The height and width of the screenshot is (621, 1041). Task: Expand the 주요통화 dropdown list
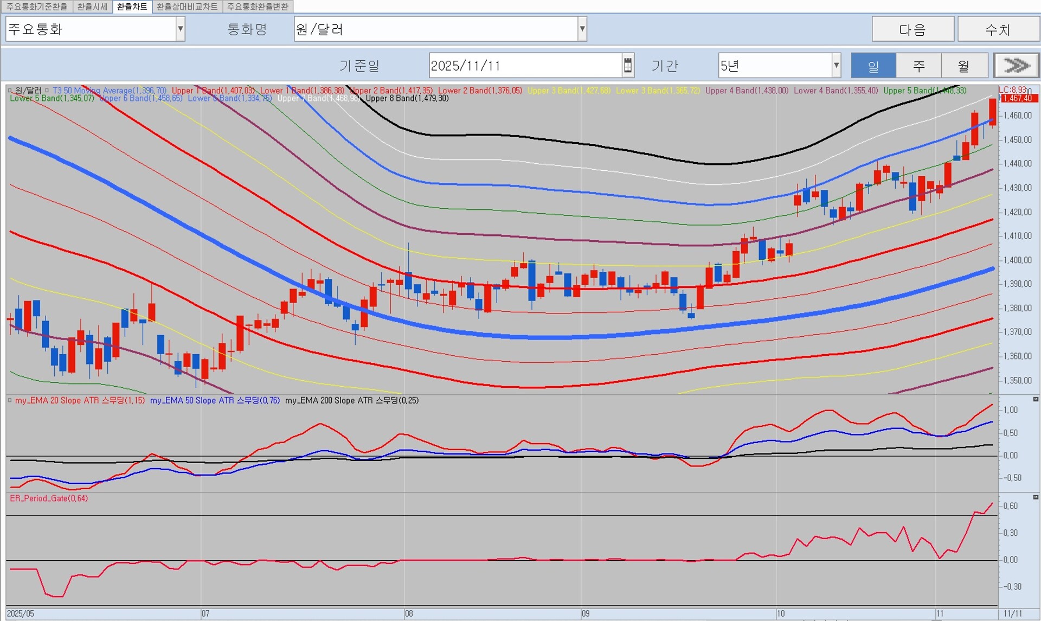click(x=180, y=29)
